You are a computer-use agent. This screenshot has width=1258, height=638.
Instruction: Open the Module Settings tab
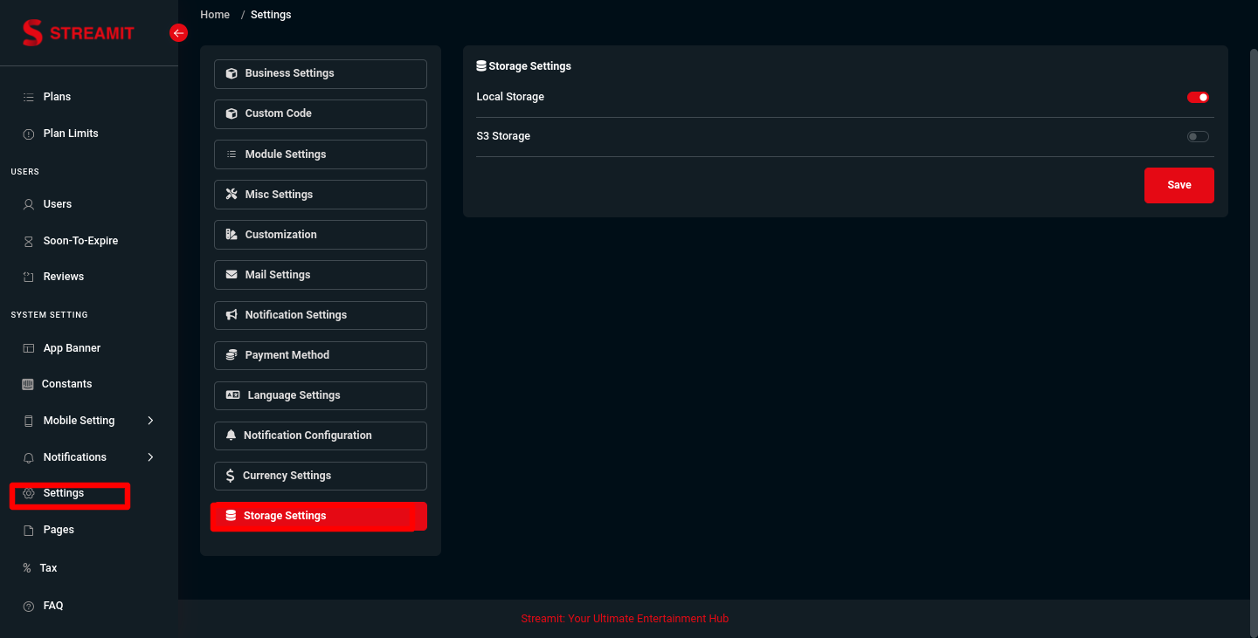coord(321,154)
